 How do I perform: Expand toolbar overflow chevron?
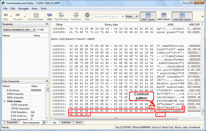pos(203,17)
